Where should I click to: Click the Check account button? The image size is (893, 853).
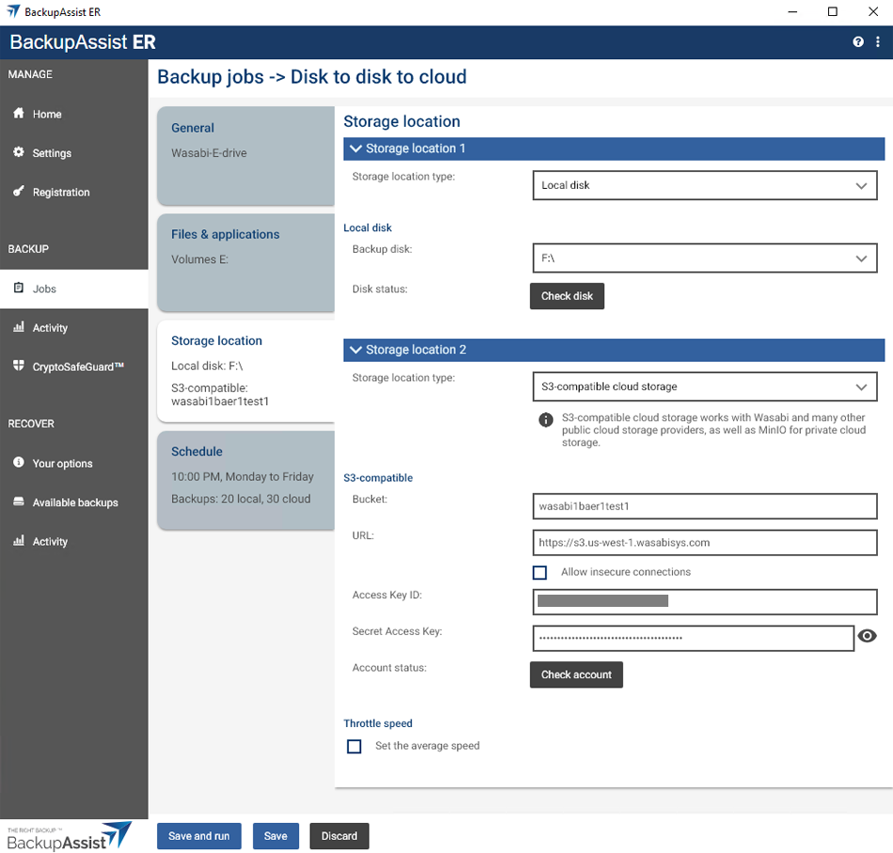(x=576, y=675)
